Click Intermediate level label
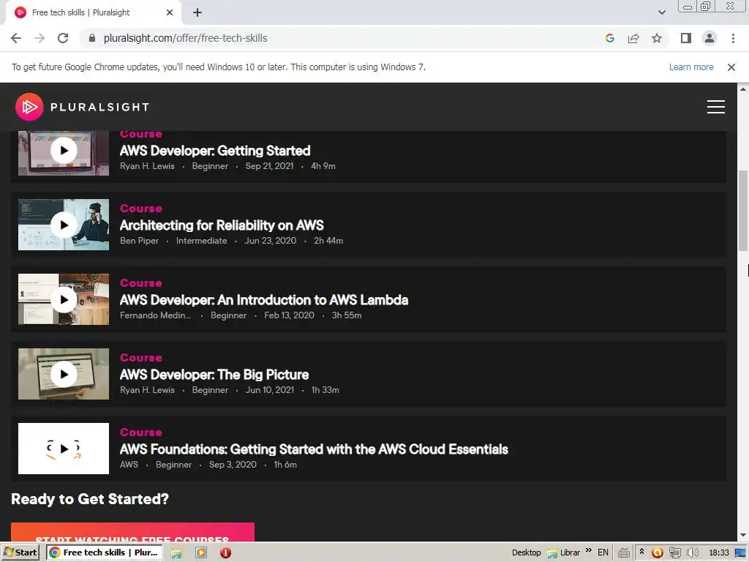 pos(202,241)
